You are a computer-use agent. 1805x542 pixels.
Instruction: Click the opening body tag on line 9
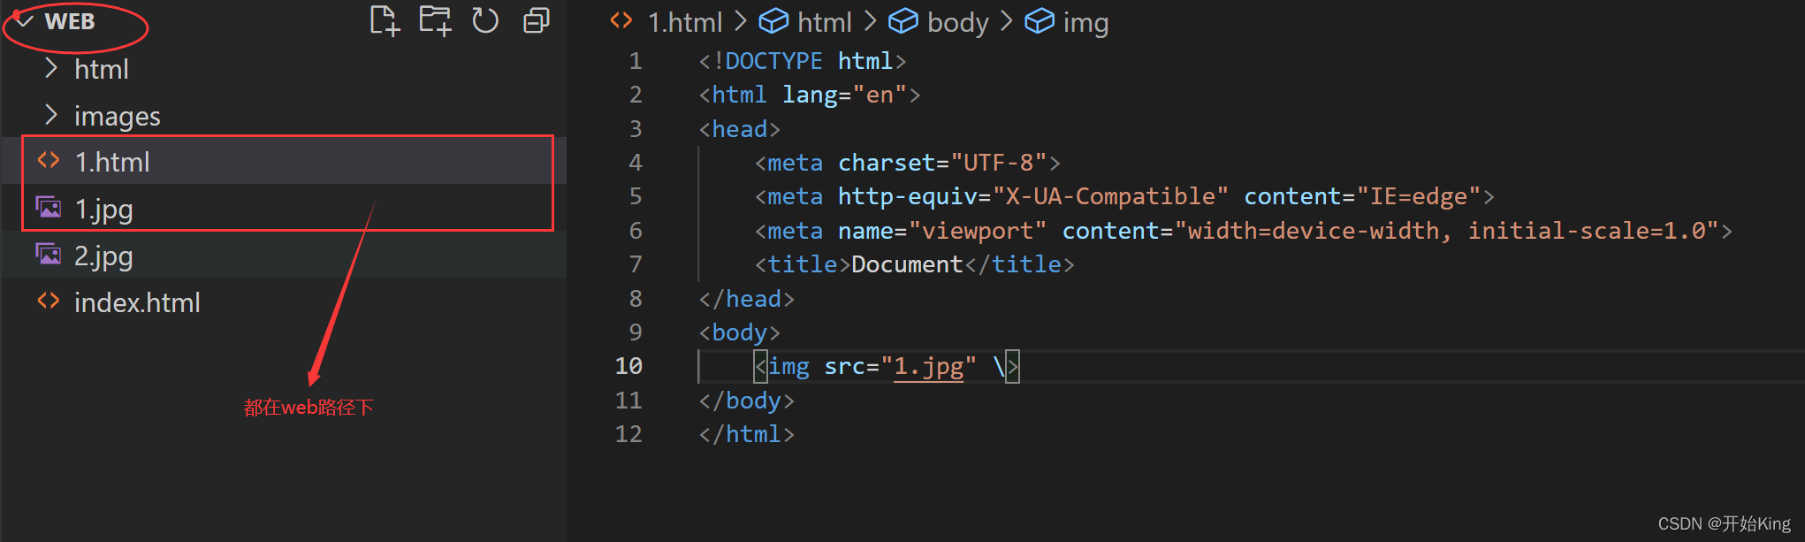[x=740, y=332]
